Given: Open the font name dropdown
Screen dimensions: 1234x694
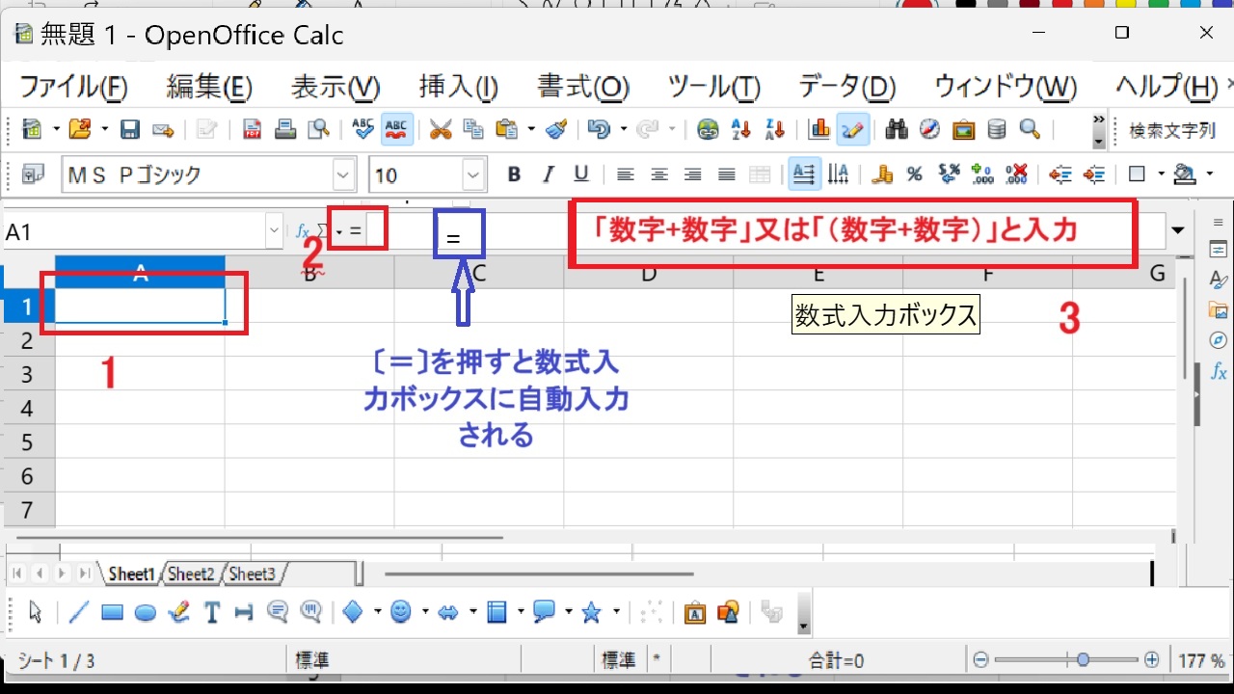Looking at the screenshot, I should click(x=342, y=174).
